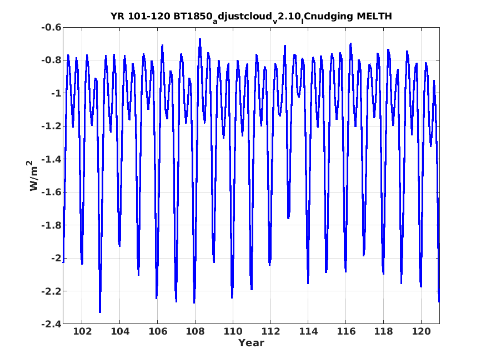Click y-axis tick label -1.6
486x364 pixels.
(51, 192)
